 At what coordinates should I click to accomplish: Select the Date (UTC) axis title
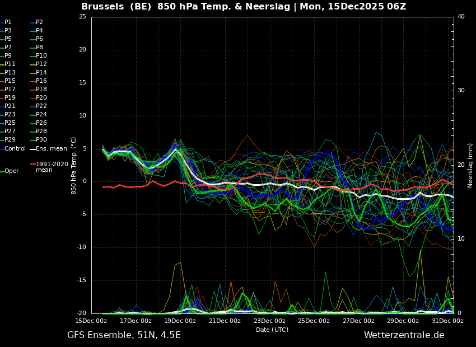pyautogui.click(x=272, y=330)
